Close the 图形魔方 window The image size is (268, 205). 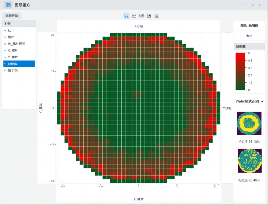[259, 5]
